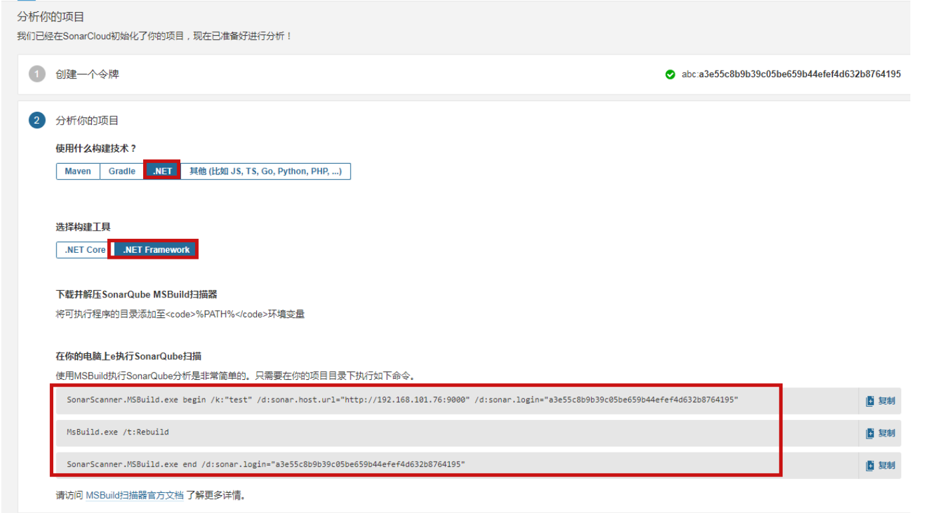The height and width of the screenshot is (513, 927).
Task: Switch build tool to .NET Core
Action: click(x=85, y=250)
